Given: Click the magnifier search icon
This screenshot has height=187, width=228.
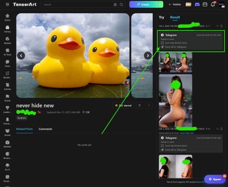Looking at the screenshot, I should (x=121, y=5).
